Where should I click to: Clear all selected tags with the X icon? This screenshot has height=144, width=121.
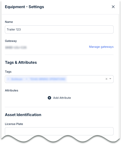(x=106, y=79)
